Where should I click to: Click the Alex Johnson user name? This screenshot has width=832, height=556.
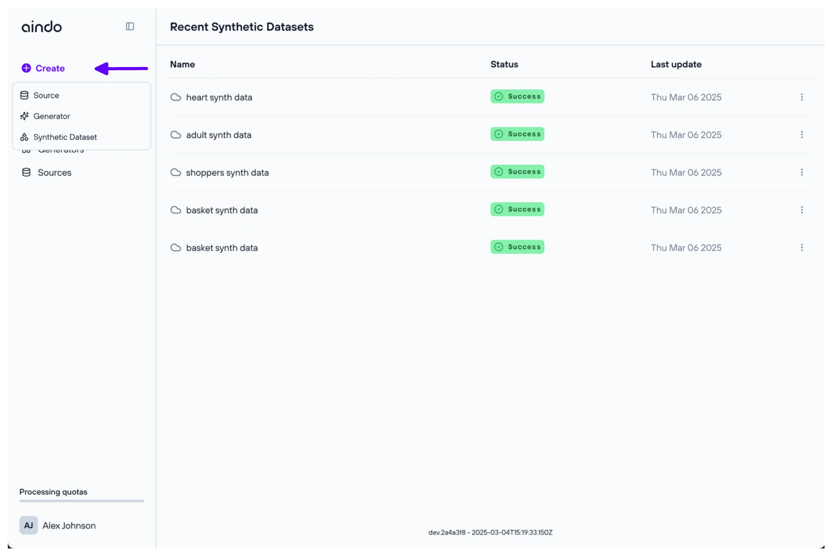(x=69, y=526)
